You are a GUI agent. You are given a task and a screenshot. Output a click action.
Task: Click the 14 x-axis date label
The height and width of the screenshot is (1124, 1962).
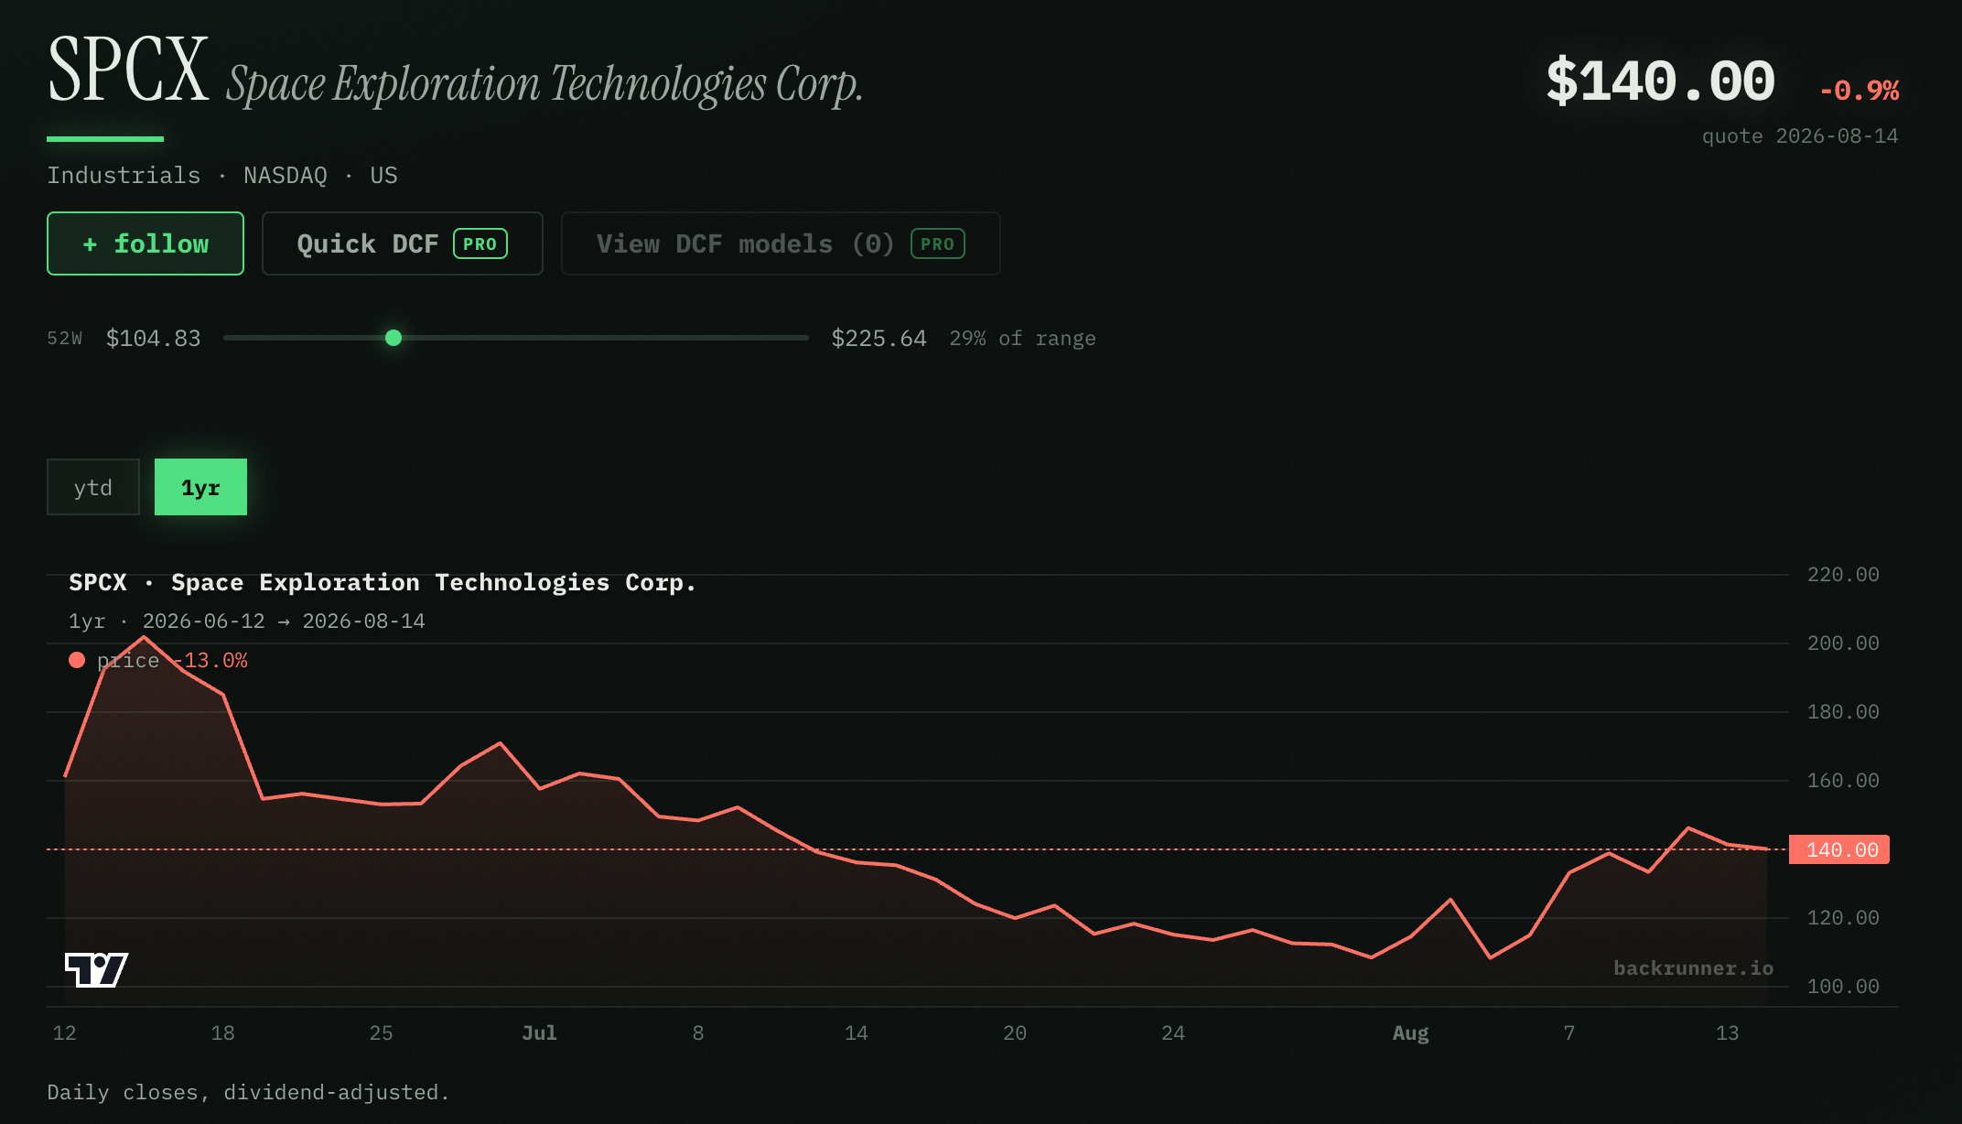(856, 1033)
